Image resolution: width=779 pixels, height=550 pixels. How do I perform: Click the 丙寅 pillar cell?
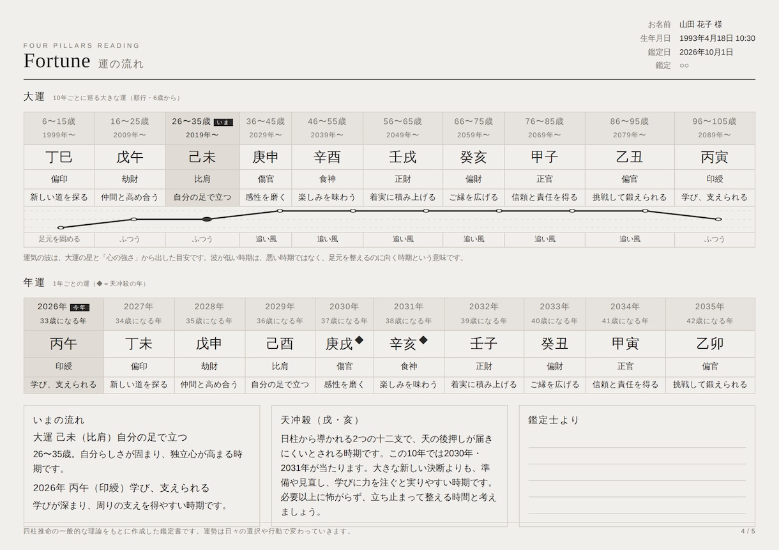pyautogui.click(x=715, y=157)
